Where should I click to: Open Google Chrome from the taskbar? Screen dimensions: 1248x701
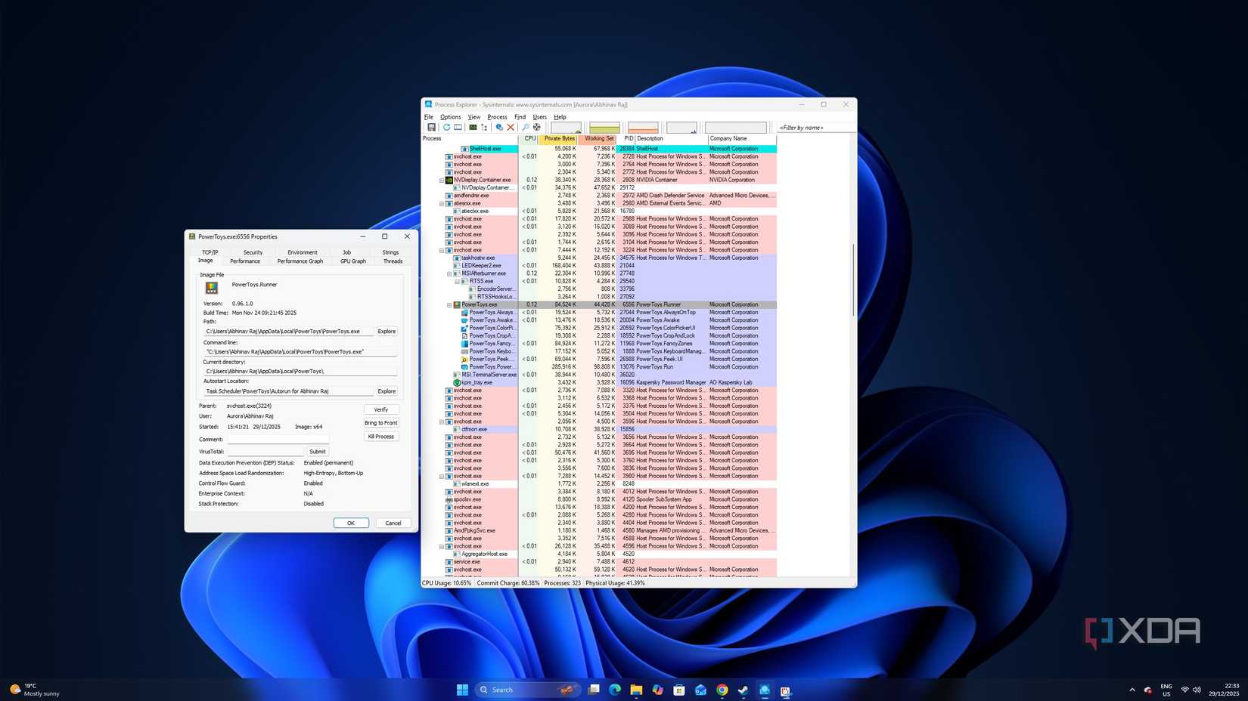pyautogui.click(x=722, y=690)
